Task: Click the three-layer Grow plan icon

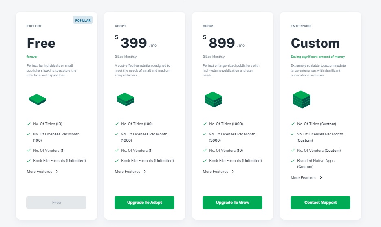Action: pos(214,99)
